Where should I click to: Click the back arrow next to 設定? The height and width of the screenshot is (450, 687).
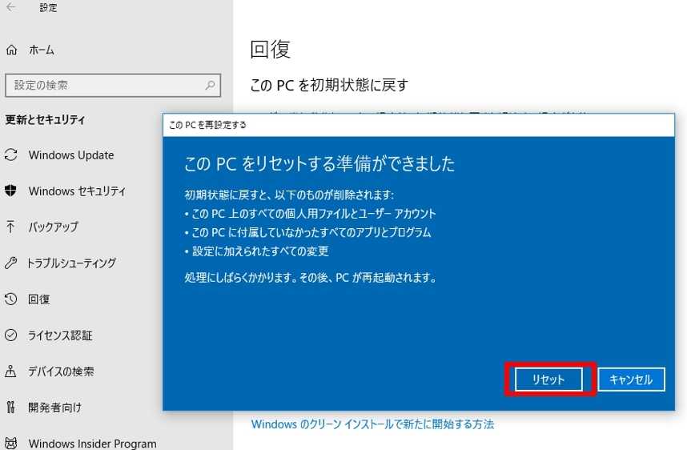(x=11, y=8)
